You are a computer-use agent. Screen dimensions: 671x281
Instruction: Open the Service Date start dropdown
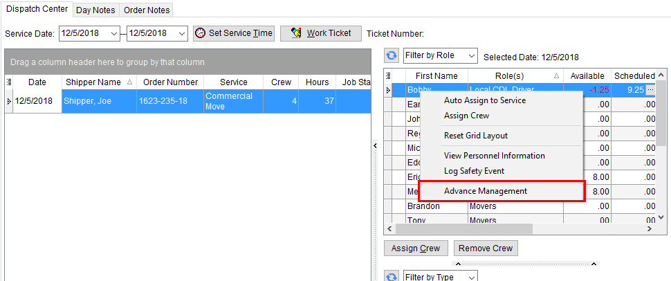113,33
